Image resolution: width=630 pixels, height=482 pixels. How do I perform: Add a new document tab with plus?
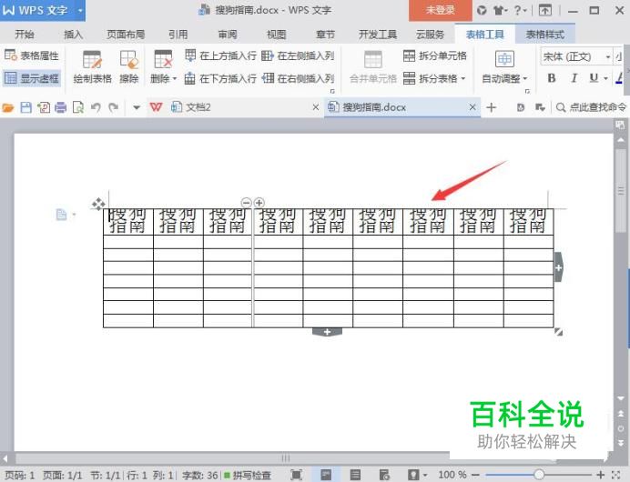[x=491, y=107]
